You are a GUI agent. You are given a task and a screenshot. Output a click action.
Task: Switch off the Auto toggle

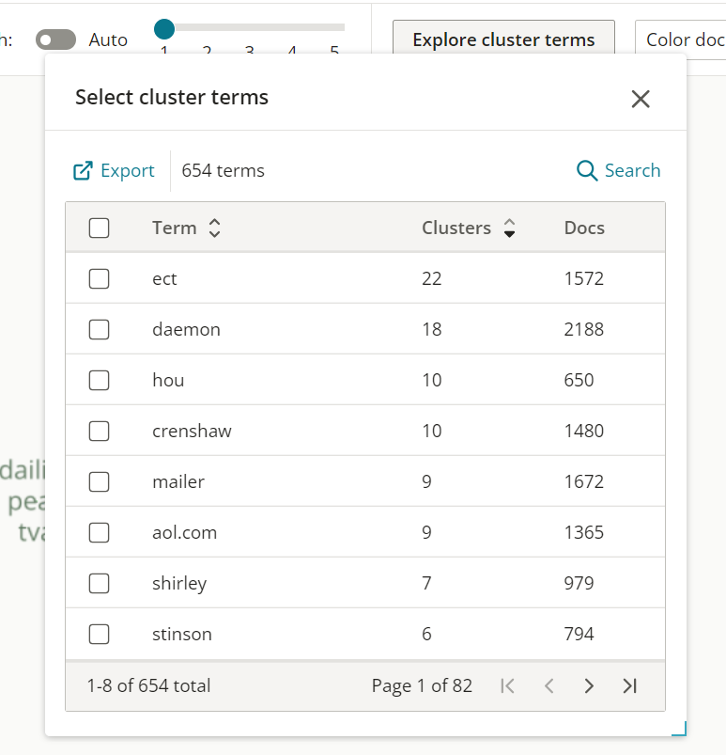point(54,39)
